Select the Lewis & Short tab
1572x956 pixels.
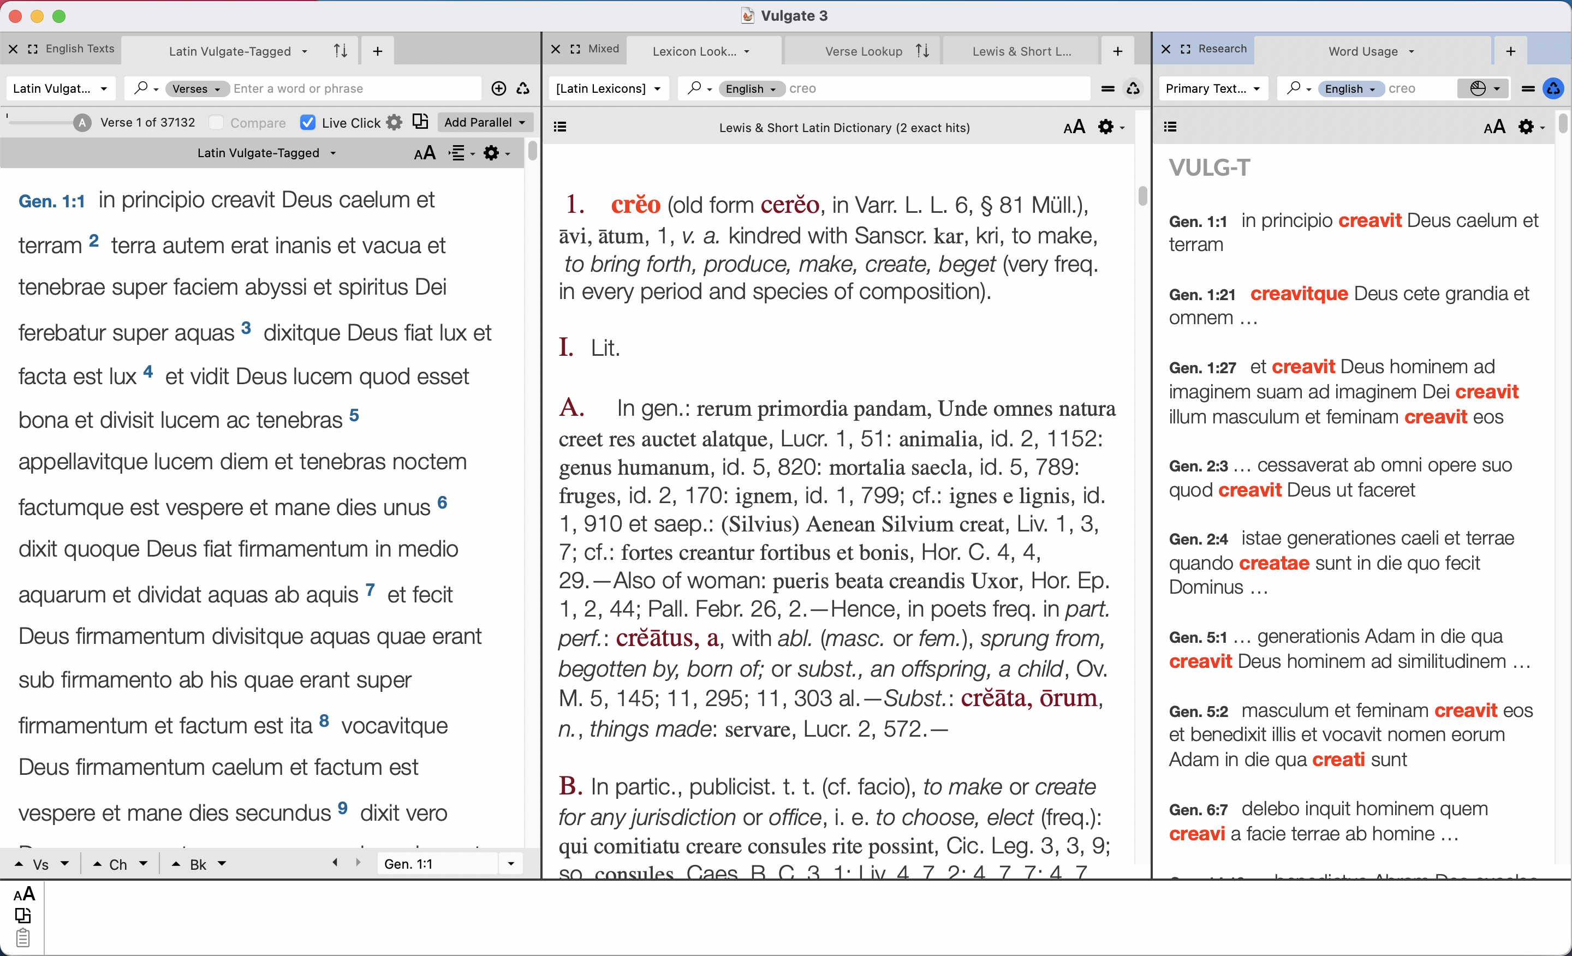1021,51
